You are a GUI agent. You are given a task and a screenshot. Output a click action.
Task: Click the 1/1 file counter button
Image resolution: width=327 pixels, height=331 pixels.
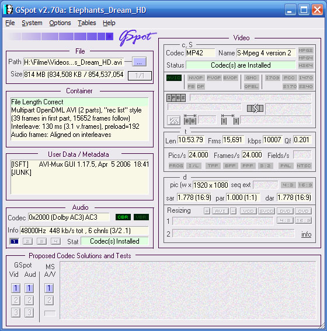pos(140,76)
